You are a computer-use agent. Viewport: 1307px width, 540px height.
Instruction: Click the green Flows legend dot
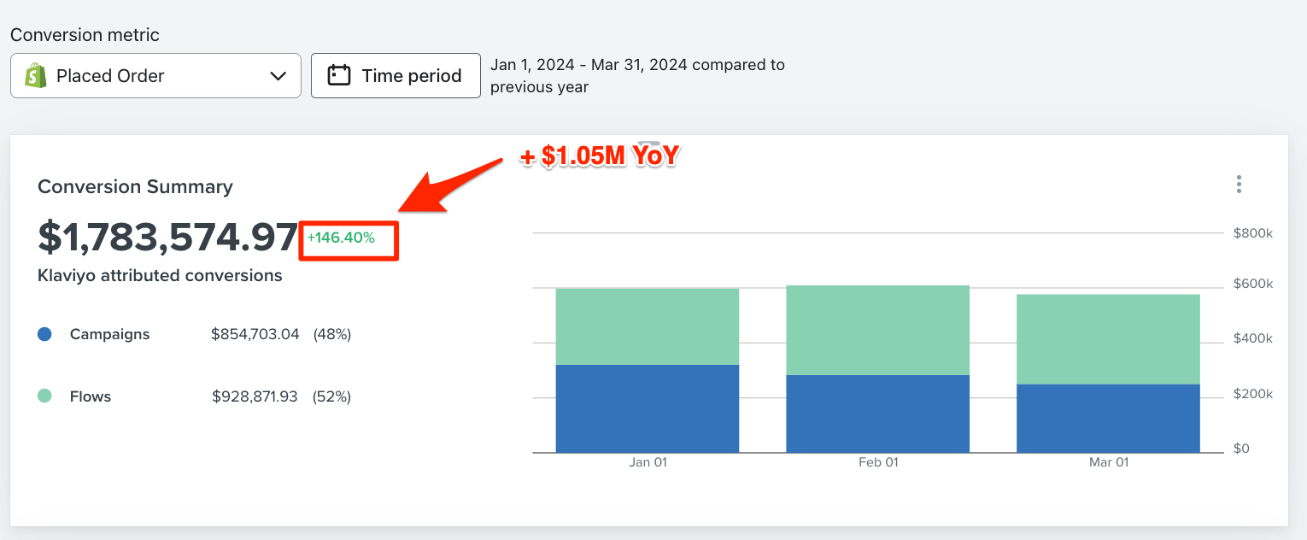[x=45, y=396]
